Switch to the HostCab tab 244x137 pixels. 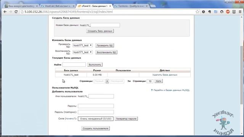click(x=58, y=6)
